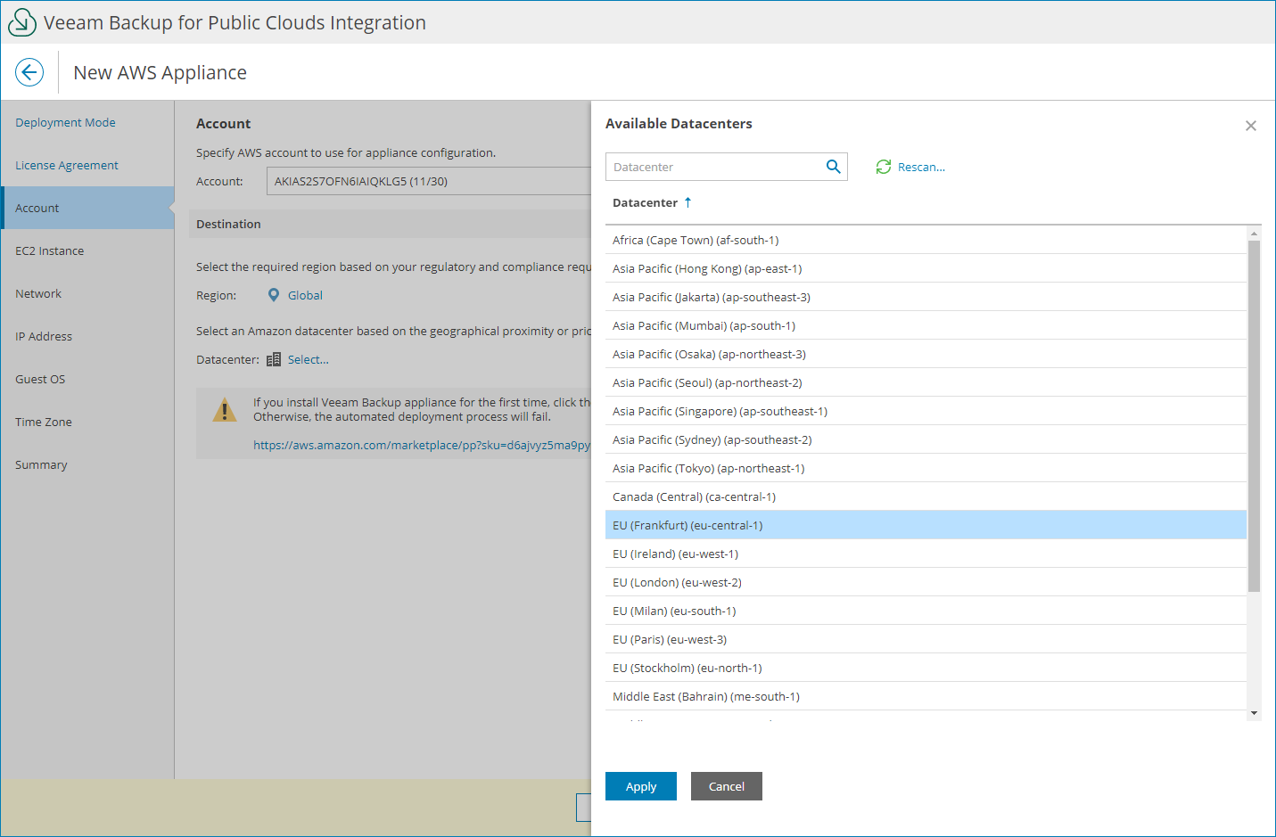Switch to the EC2 Instance step

click(49, 250)
